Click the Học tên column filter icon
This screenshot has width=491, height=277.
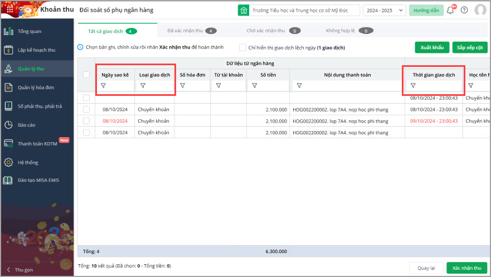click(x=470, y=85)
